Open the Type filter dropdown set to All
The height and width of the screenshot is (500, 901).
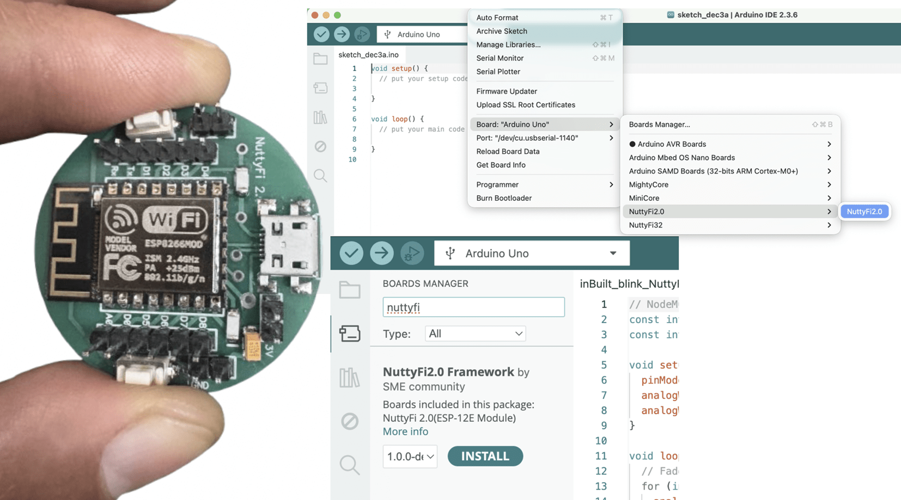click(x=475, y=334)
